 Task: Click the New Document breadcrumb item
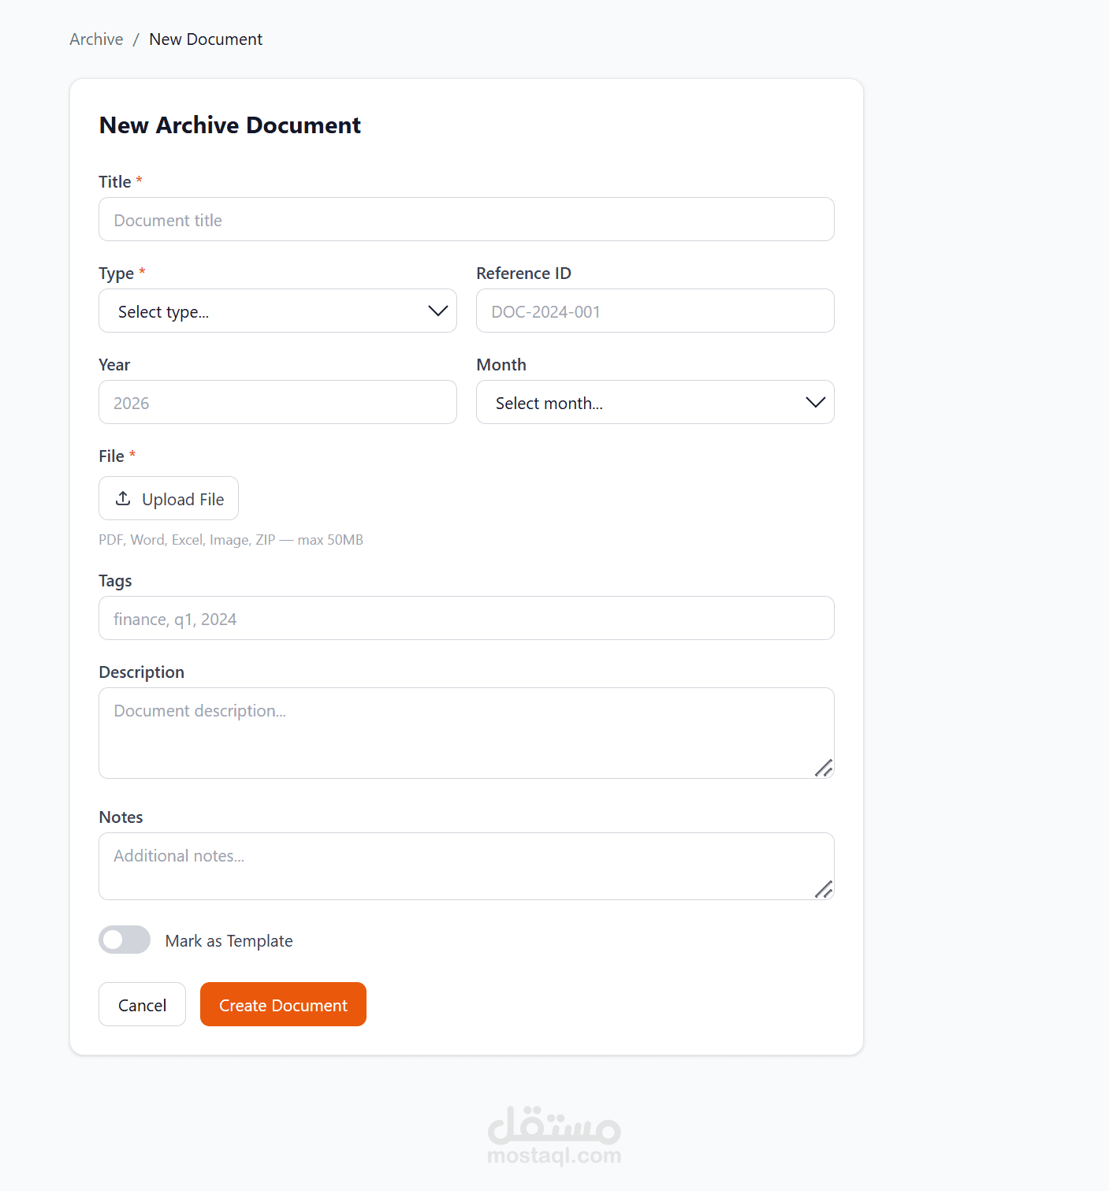(206, 39)
